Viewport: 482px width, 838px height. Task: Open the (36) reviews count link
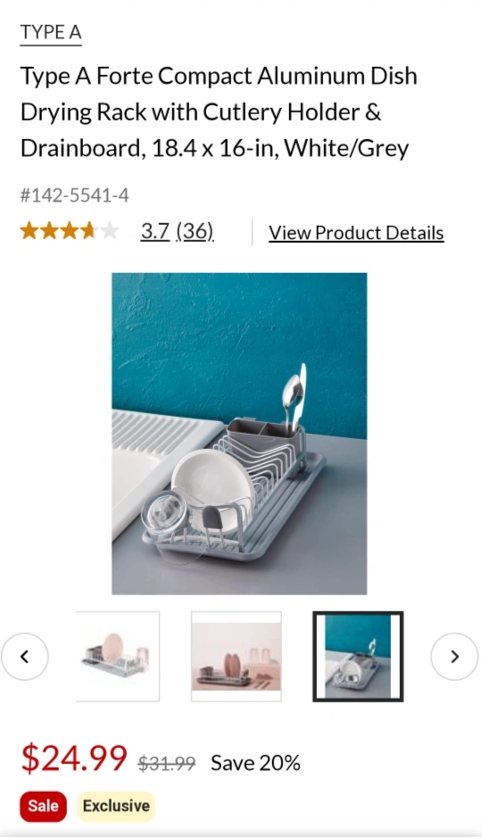[x=195, y=231]
